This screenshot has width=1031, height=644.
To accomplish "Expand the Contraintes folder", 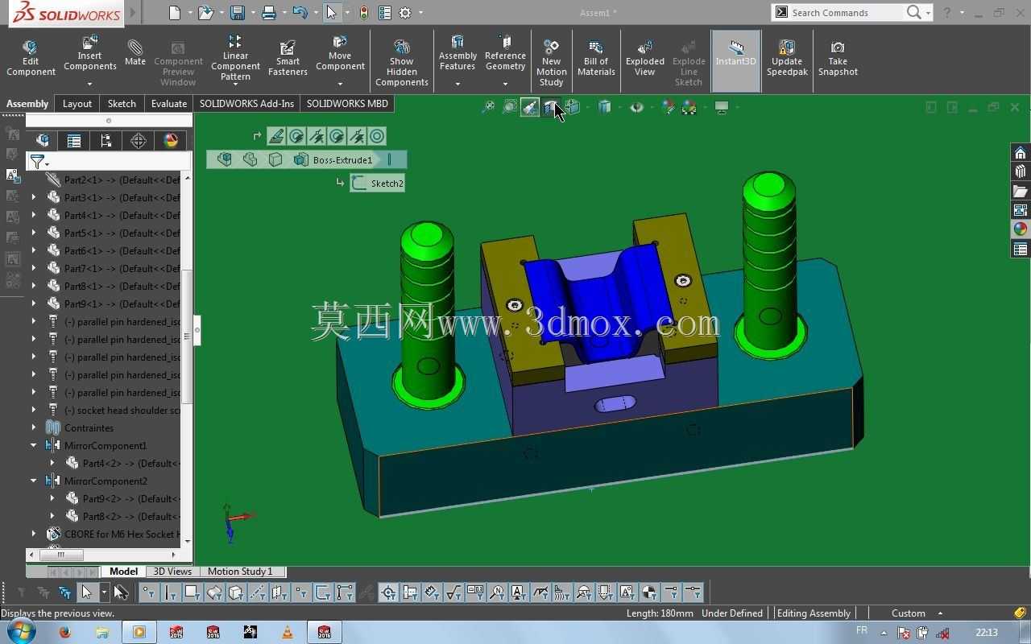I will click(34, 427).
